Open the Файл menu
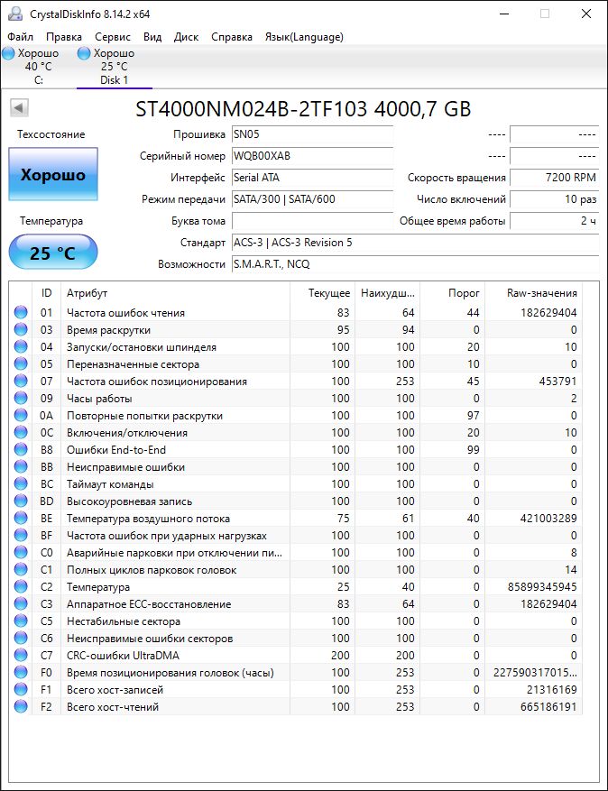Image resolution: width=608 pixels, height=791 pixels. coord(21,37)
